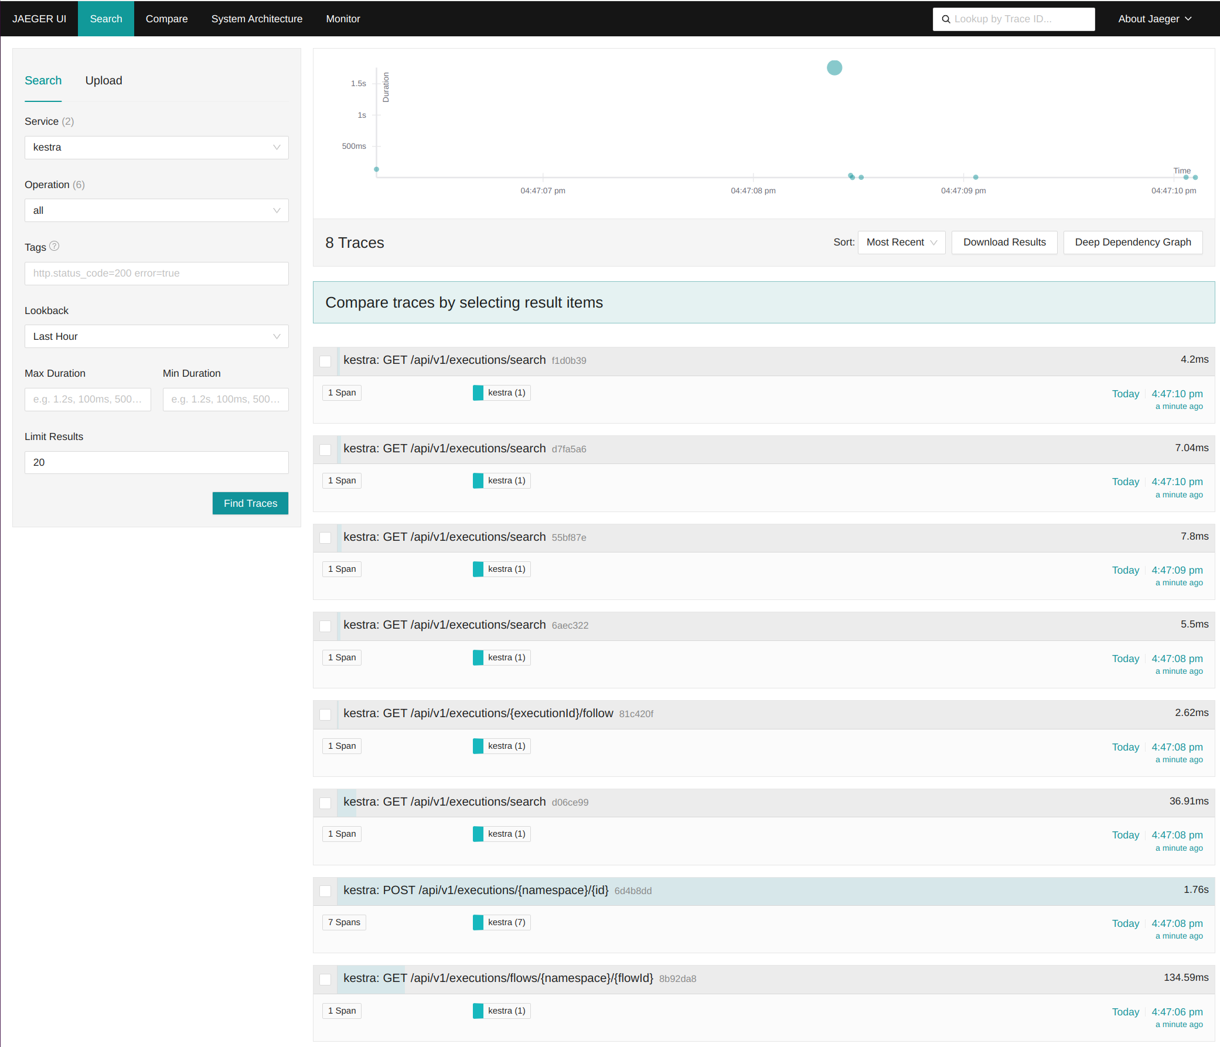The image size is (1220, 1047).
Task: Click the first scatter dot on the duration axis
Action: point(376,169)
